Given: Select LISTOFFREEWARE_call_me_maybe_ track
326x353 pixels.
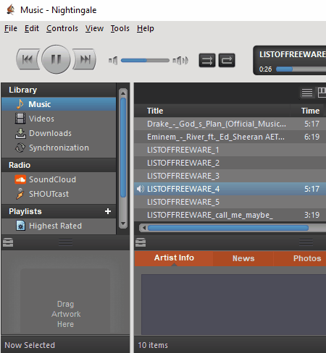Looking at the screenshot, I should point(230,215).
